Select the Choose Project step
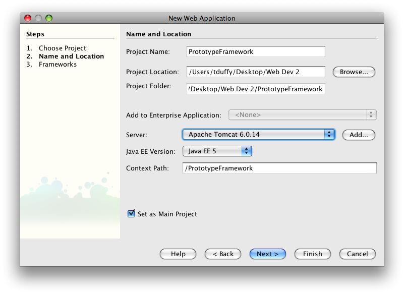This screenshot has height=294, width=404. coord(63,48)
